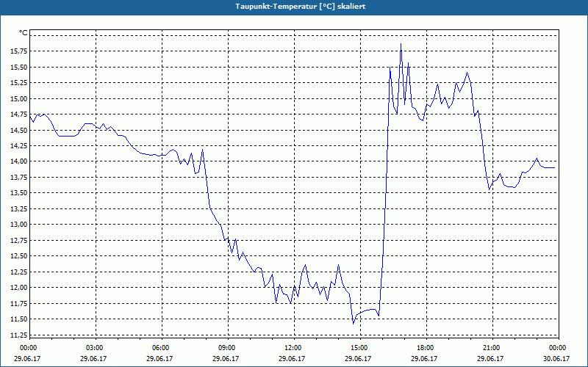The height and width of the screenshot is (367, 588).
Task: Select the 14,25 y-axis label
Action: [x=19, y=146]
